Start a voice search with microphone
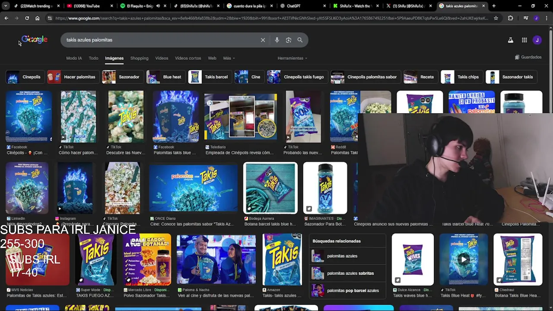553x311 pixels. pyautogui.click(x=277, y=40)
